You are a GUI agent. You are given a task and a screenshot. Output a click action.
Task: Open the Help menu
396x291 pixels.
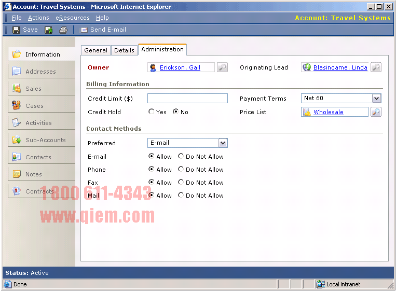point(102,18)
